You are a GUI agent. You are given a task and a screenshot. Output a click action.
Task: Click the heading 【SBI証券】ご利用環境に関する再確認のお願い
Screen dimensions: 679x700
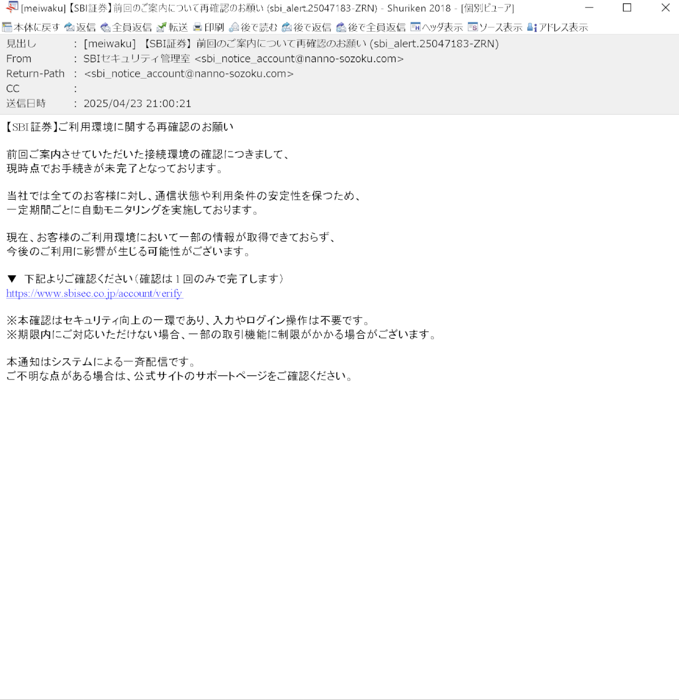pyautogui.click(x=119, y=127)
